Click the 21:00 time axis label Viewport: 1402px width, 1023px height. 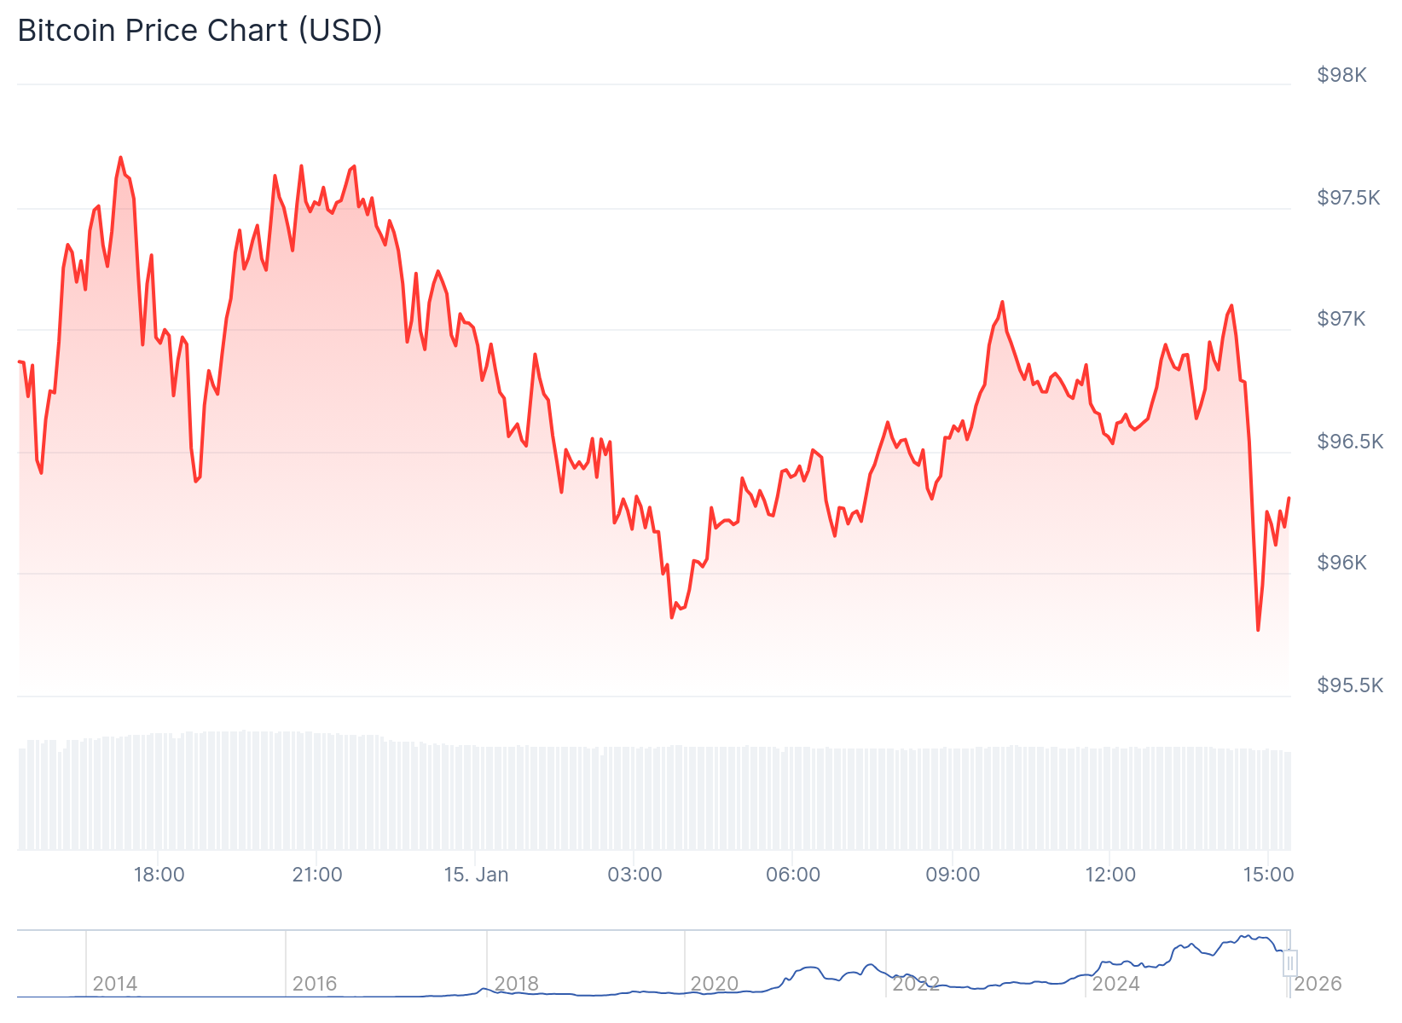pos(317,875)
